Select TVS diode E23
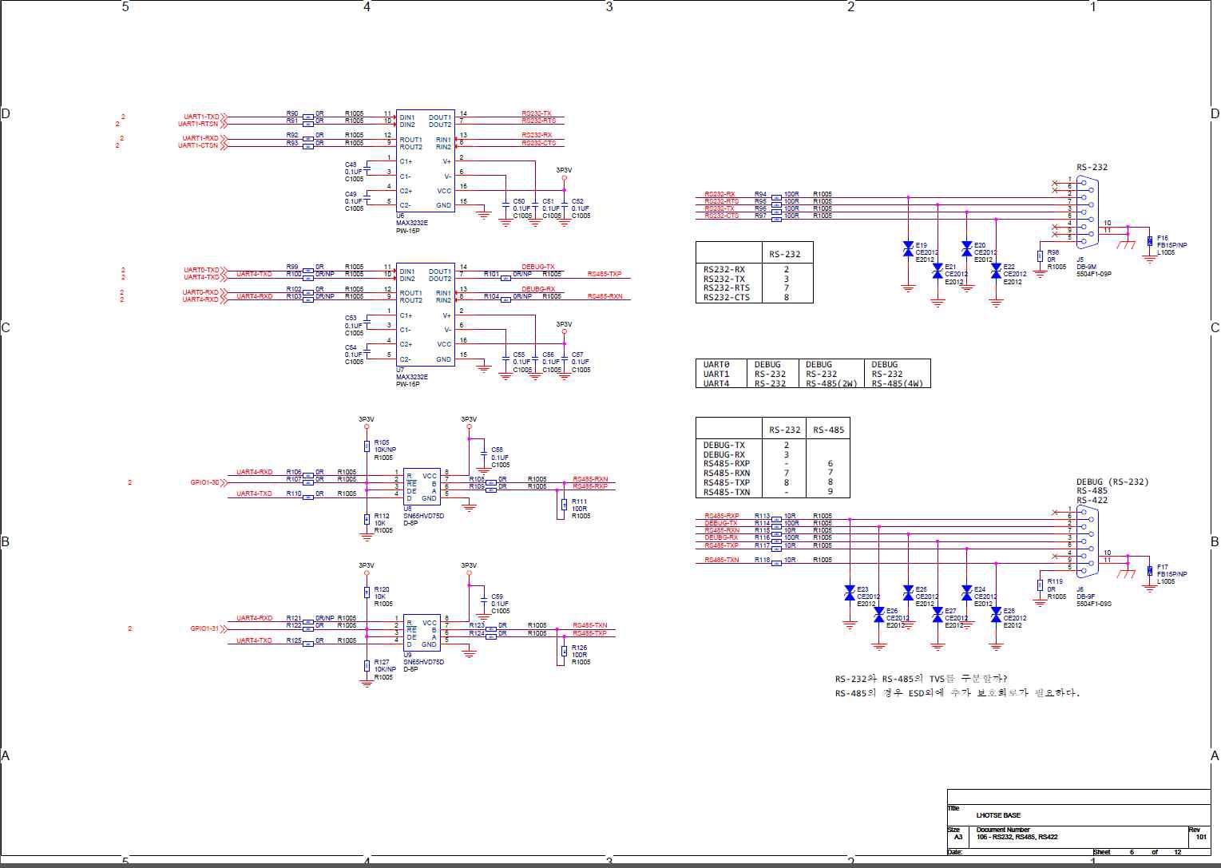Image resolution: width=1221 pixels, height=868 pixels. 850,593
